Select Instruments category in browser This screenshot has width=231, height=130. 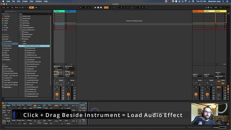(x=8, y=41)
